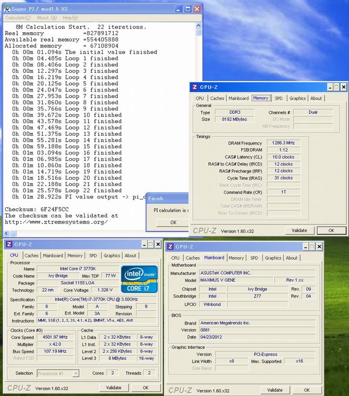Close the CPU-Z Mainboard window
The height and width of the screenshot is (396, 349).
coord(319,247)
